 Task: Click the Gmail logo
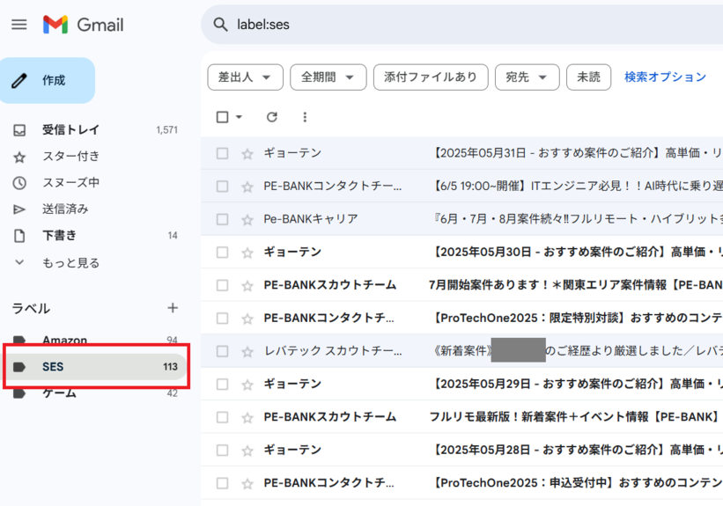(84, 25)
